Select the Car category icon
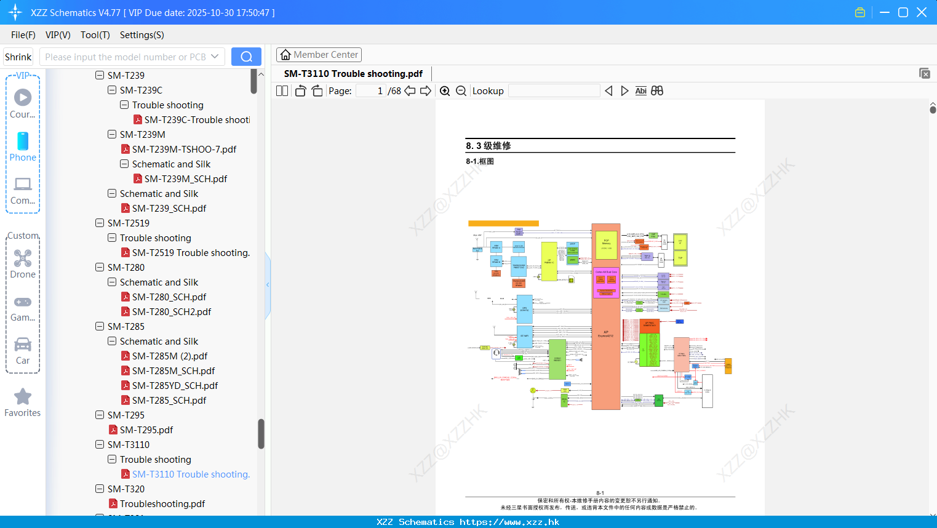Screen dimensions: 937x528 (23, 351)
